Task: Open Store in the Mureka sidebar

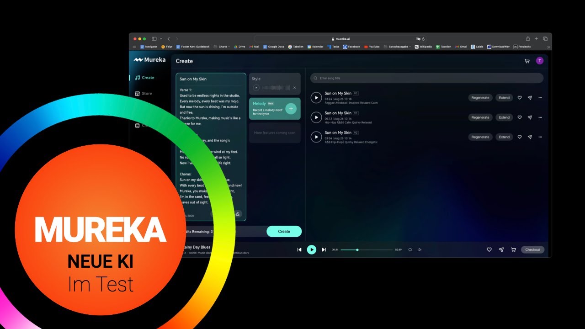Action: click(144, 94)
